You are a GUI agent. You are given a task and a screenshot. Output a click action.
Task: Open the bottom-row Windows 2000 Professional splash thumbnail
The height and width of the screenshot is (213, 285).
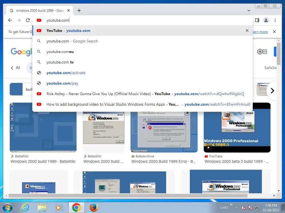[38, 188]
